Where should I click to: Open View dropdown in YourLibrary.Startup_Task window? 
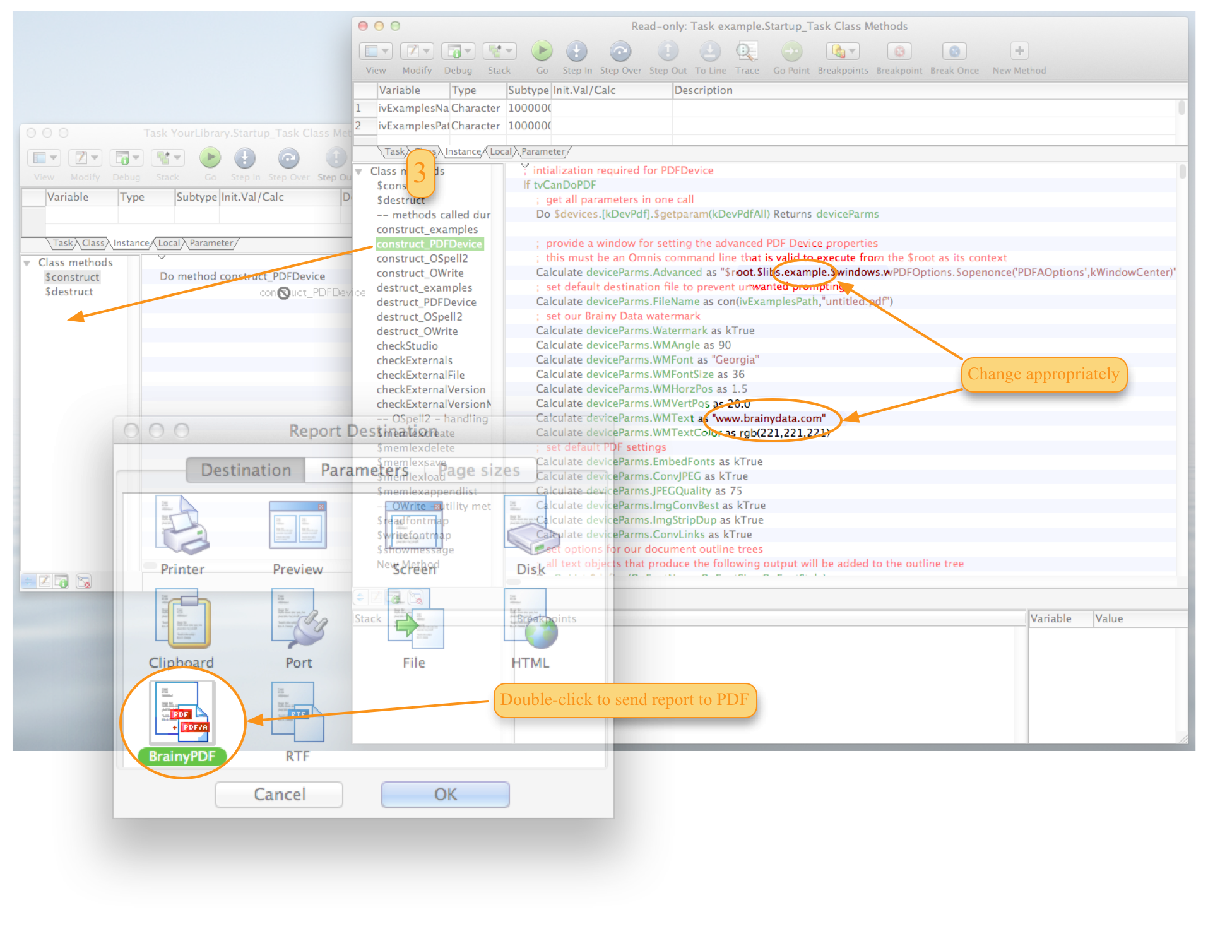point(44,158)
